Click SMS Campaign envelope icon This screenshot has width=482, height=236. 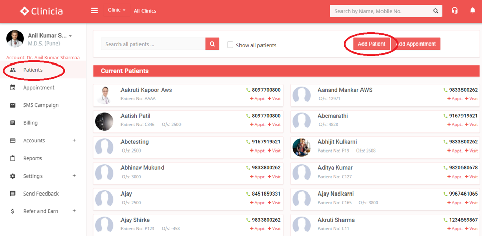[x=13, y=105]
